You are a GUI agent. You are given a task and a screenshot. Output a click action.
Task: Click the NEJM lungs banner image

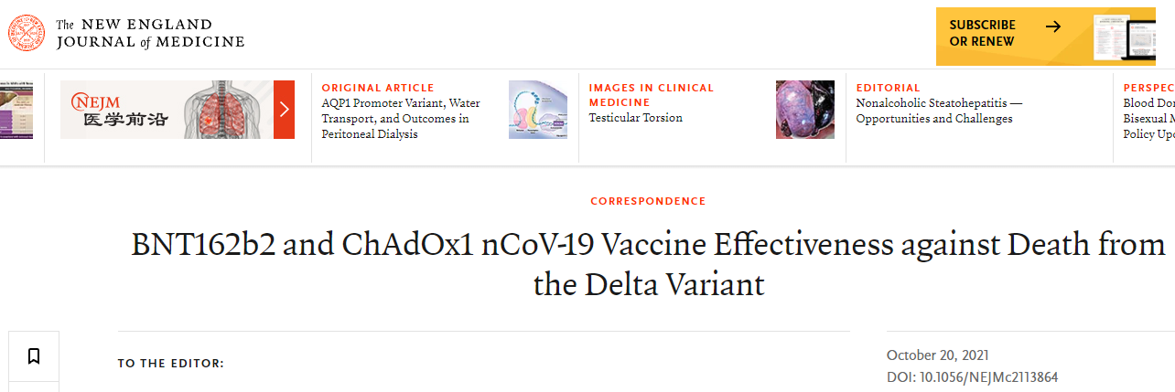coord(167,110)
